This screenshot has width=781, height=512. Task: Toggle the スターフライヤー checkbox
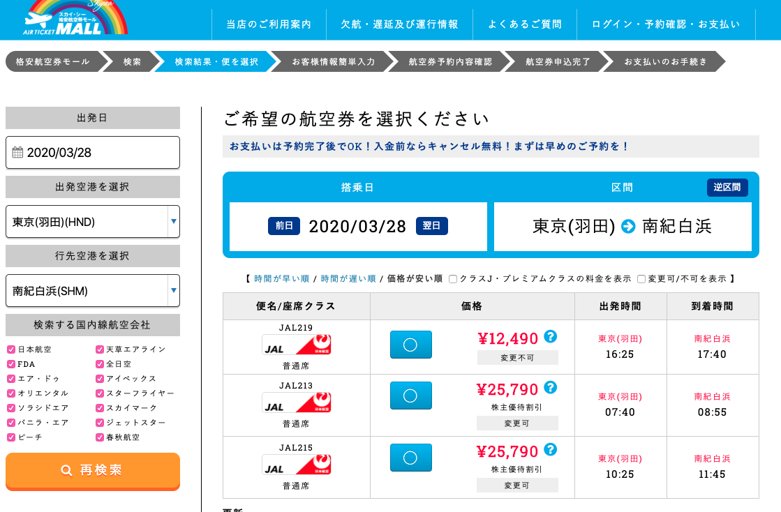(100, 393)
